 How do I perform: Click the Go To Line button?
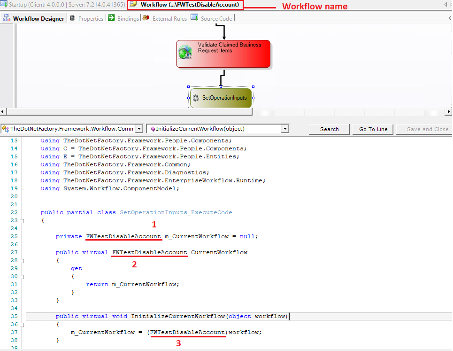pos(373,129)
